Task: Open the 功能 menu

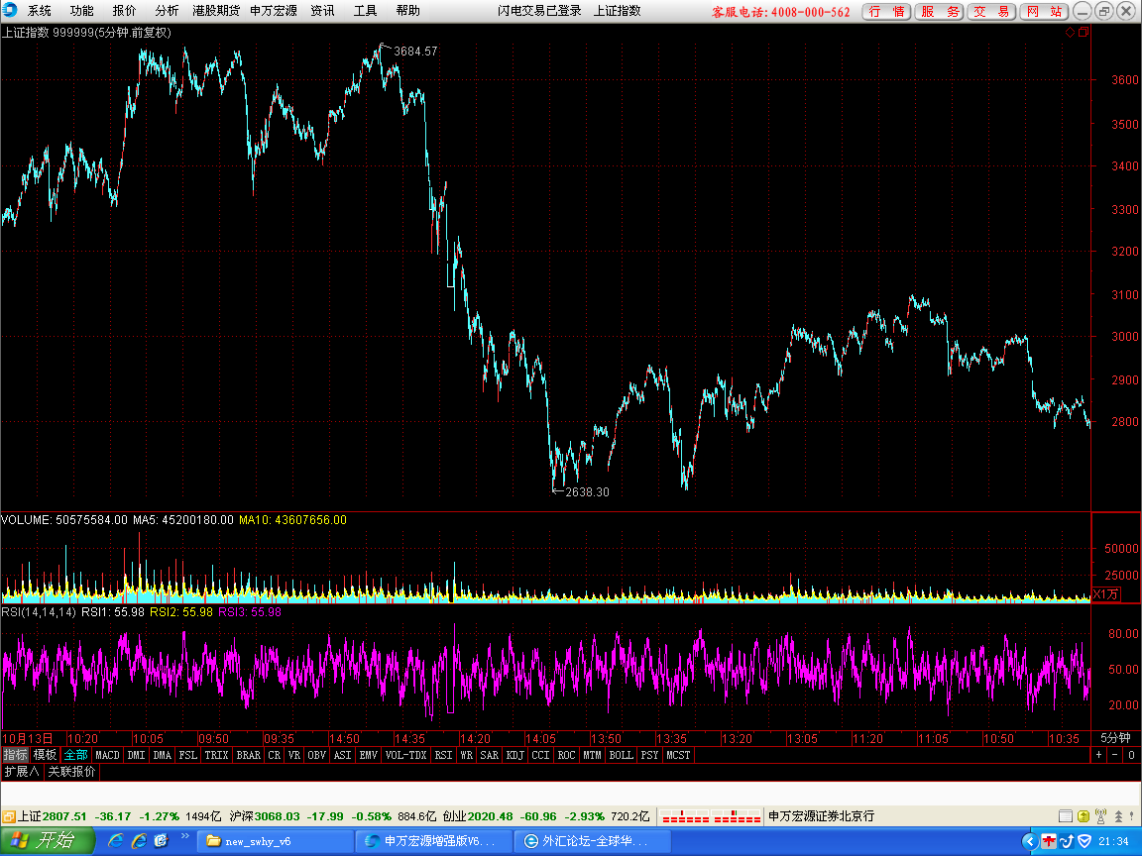Action: point(81,11)
